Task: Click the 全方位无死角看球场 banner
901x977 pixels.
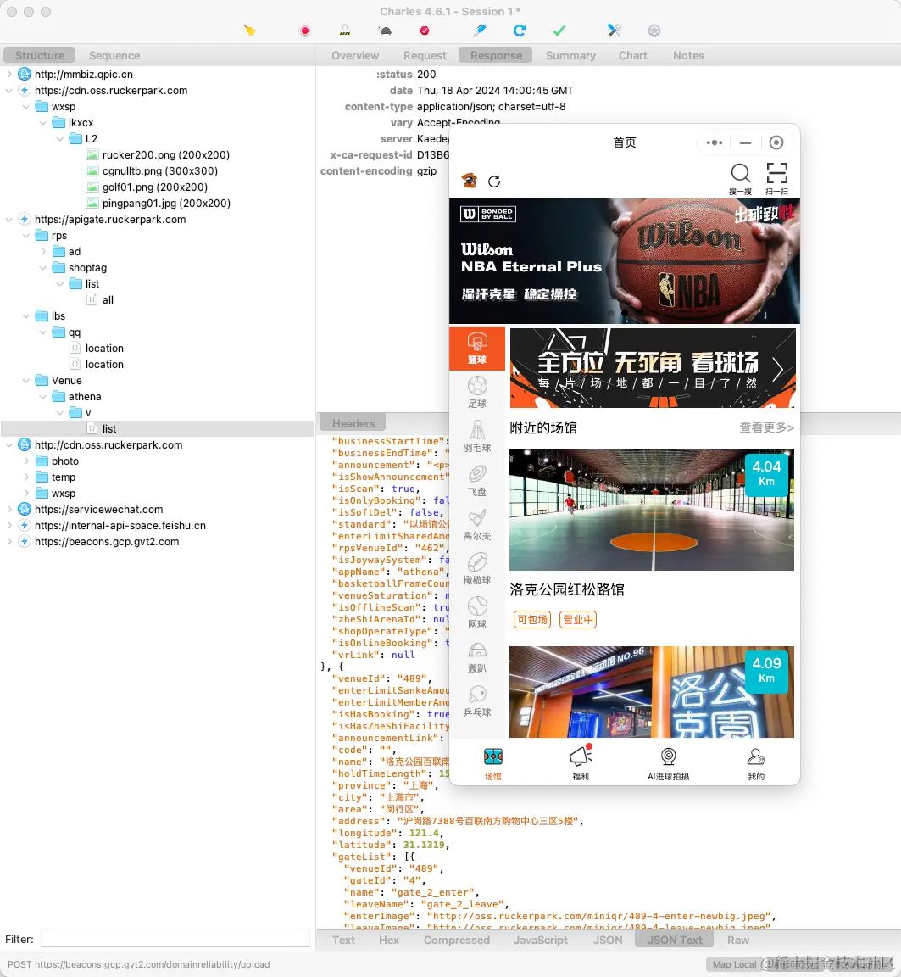Action: [653, 367]
